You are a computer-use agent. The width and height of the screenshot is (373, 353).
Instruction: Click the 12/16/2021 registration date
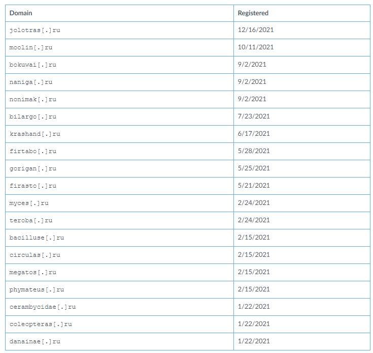tap(256, 30)
